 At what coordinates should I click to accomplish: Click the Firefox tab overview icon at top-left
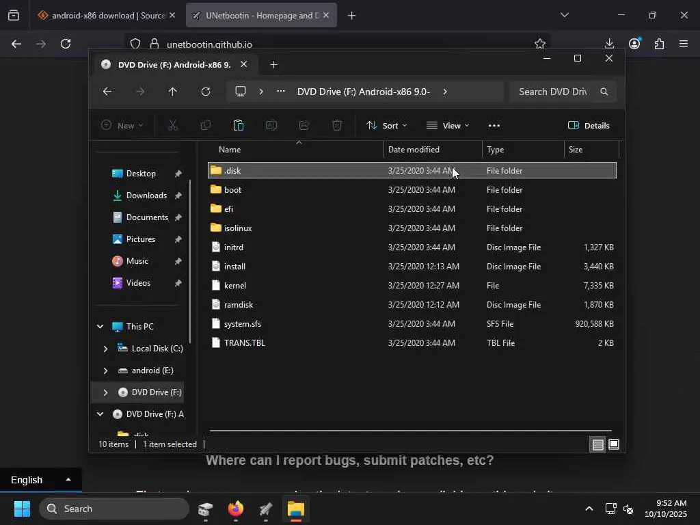[14, 16]
